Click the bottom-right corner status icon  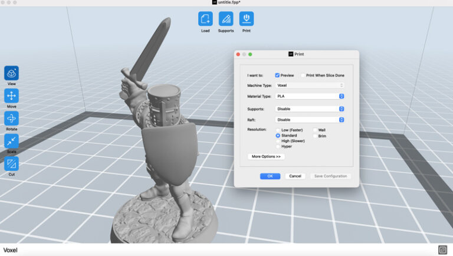point(442,250)
